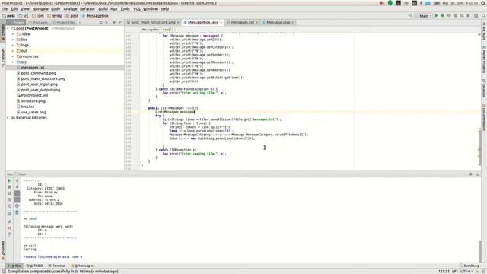Viewport: 487px width, 274px height.
Task: Open Terminal tool window button
Action: coord(56,266)
